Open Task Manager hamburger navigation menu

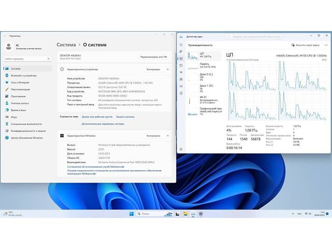[x=181, y=45]
